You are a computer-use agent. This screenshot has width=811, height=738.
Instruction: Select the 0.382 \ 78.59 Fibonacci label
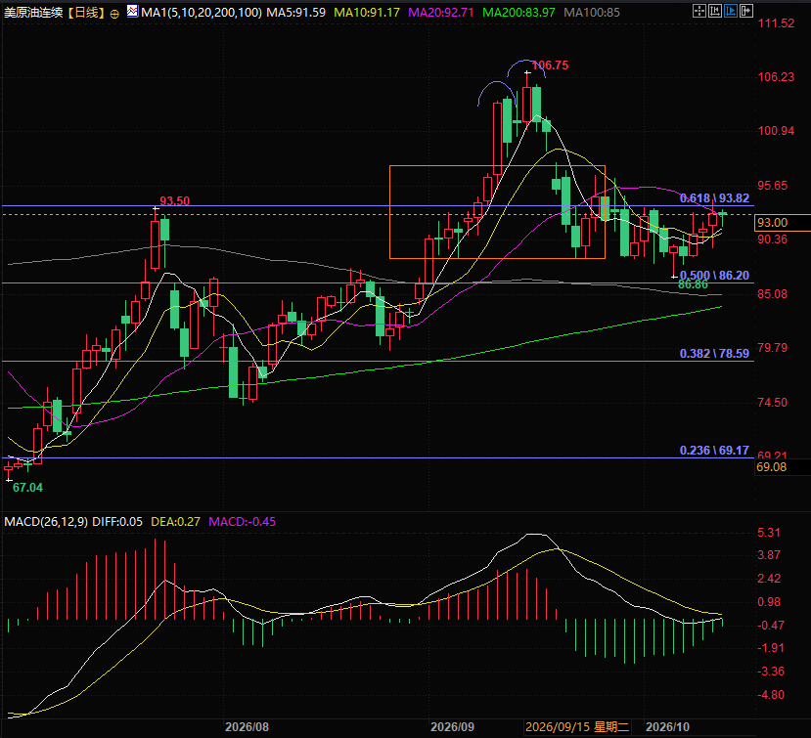[x=714, y=354]
